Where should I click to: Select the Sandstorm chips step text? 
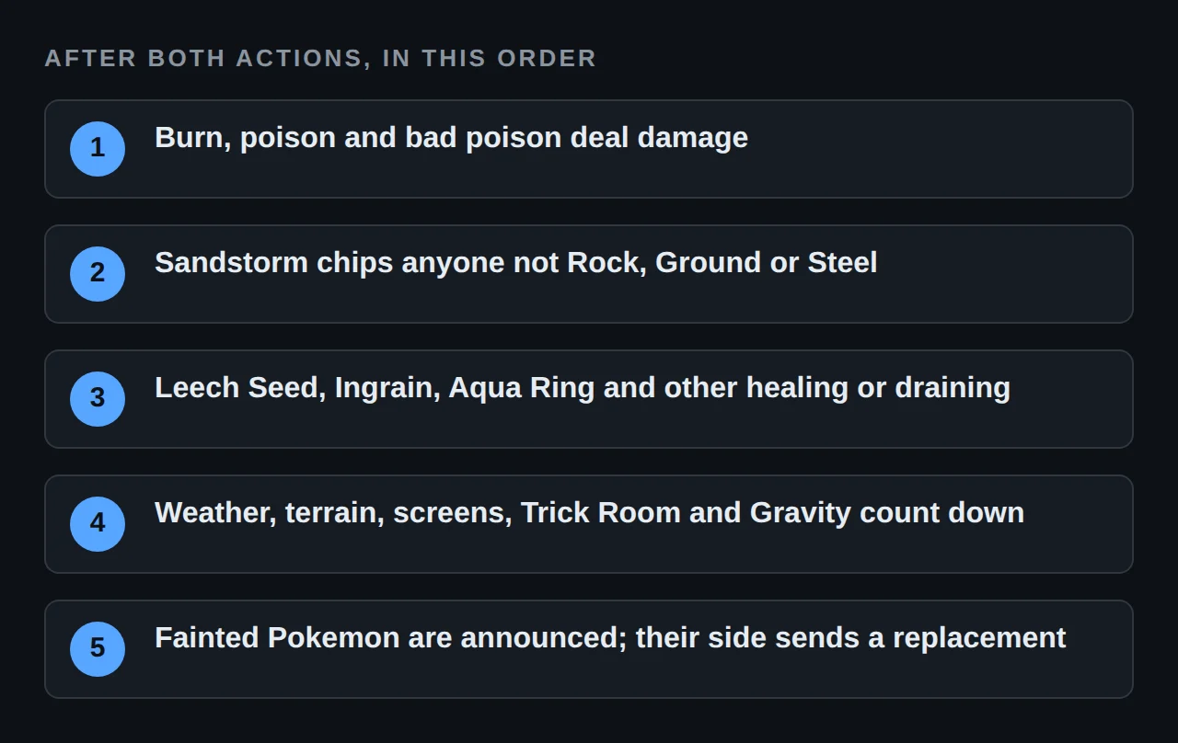tap(515, 263)
